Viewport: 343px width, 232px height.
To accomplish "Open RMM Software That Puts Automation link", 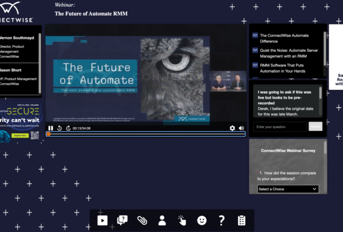I will point(282,68).
